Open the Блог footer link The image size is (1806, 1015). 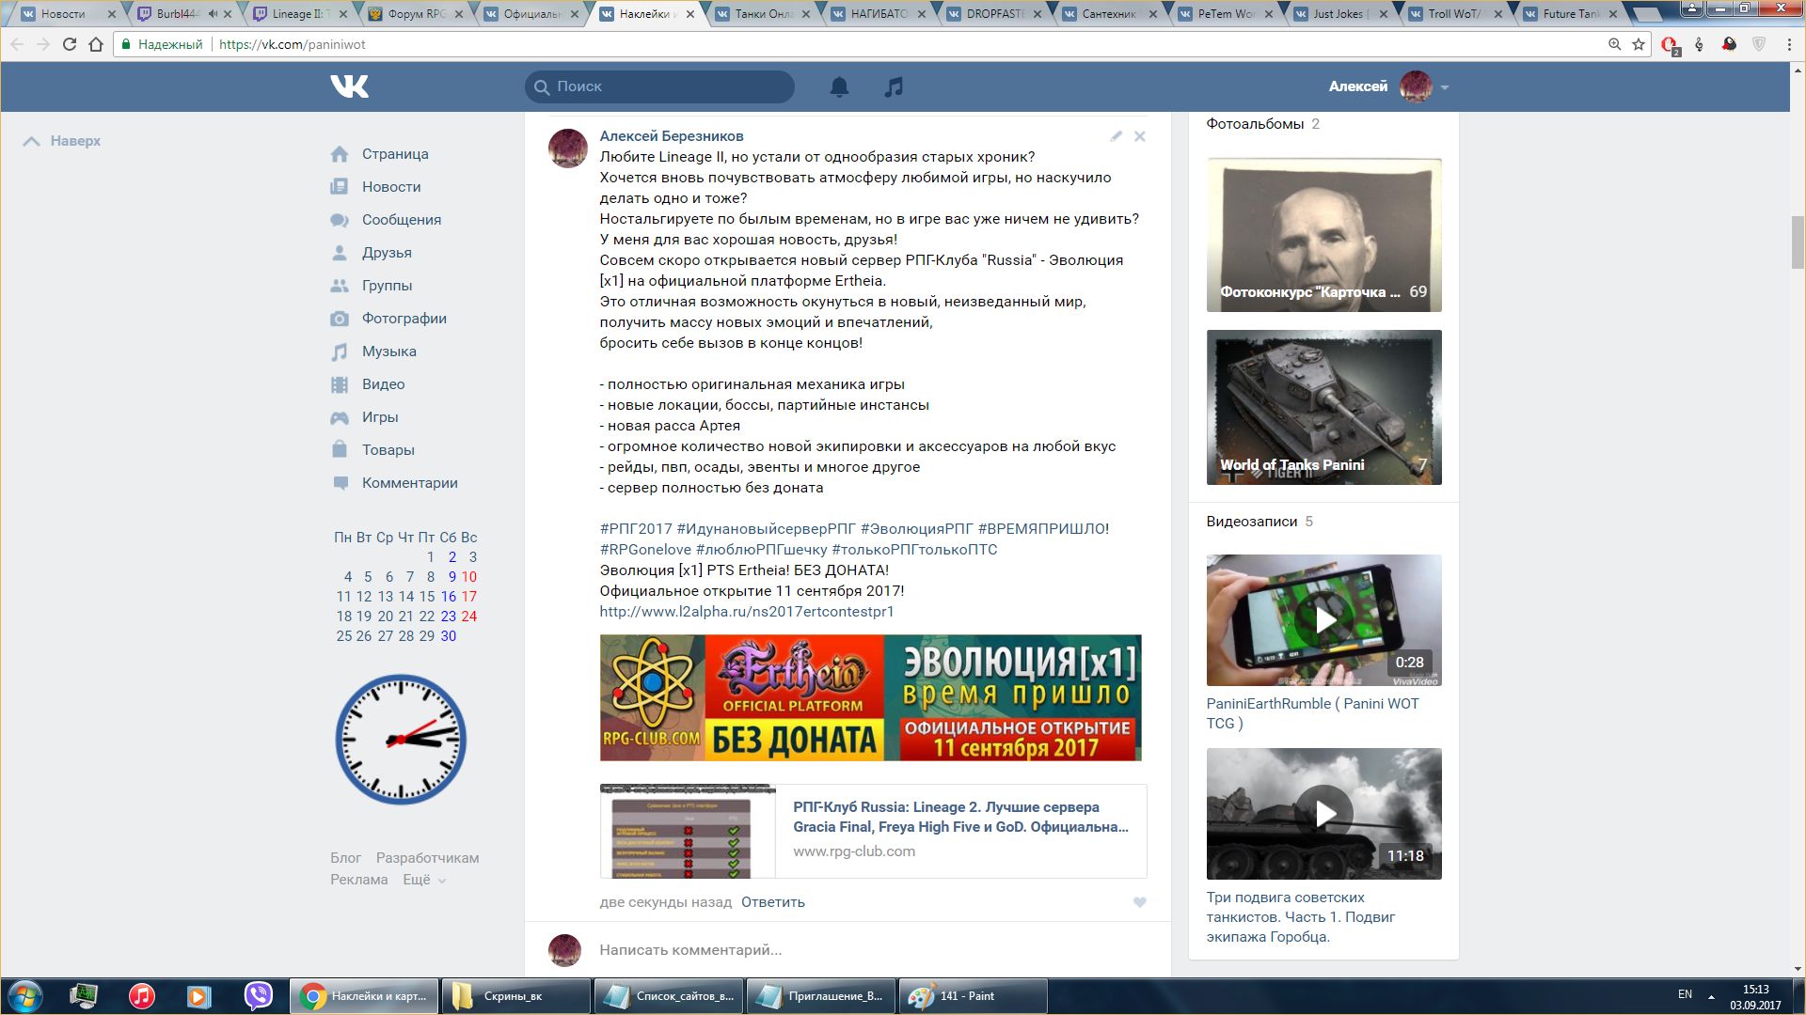pyautogui.click(x=345, y=858)
